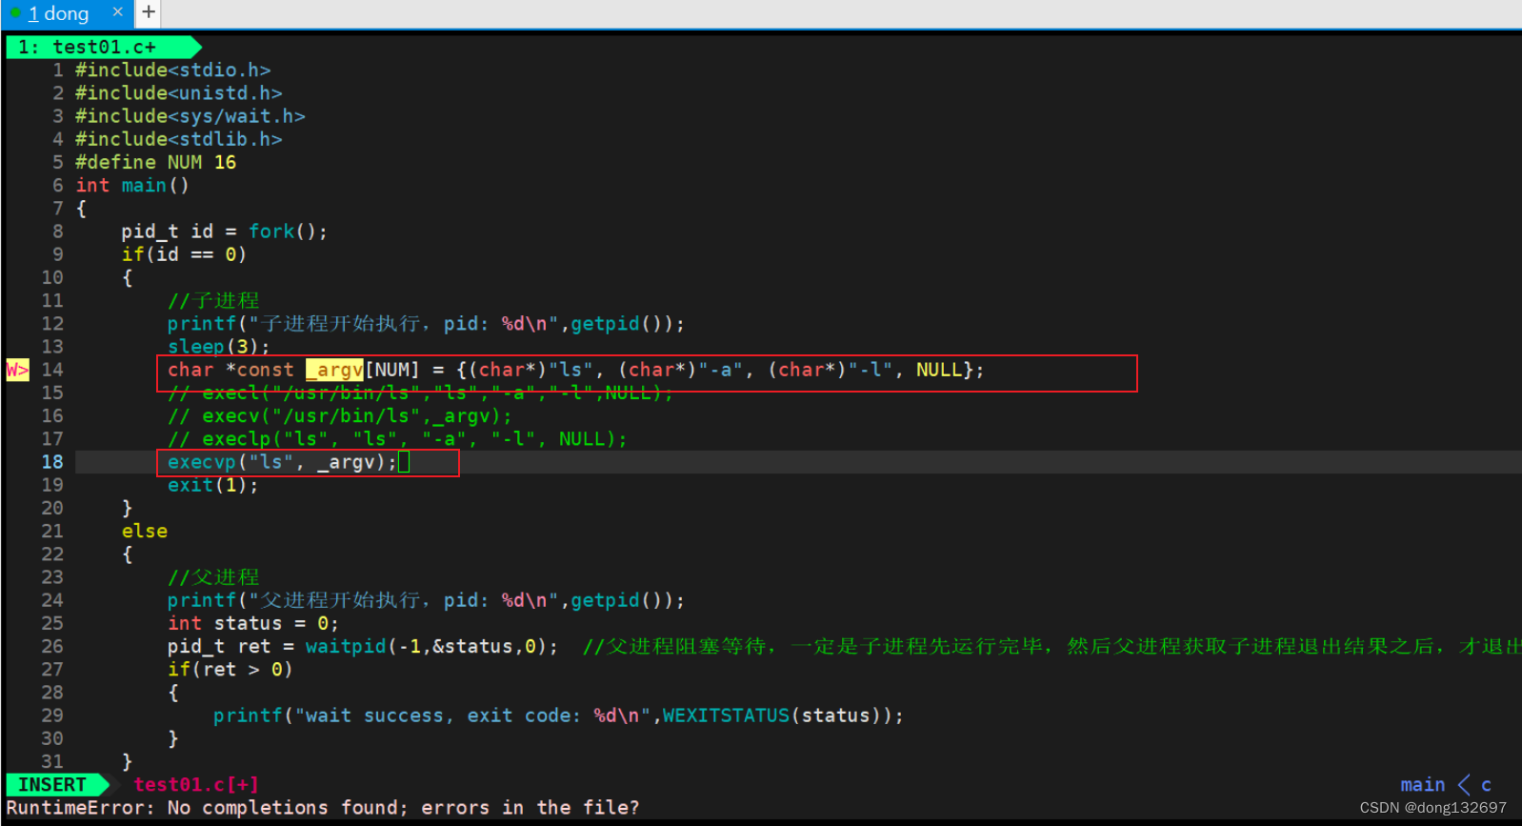The image size is (1522, 826).
Task: Click the '#include<stdio.h>' line
Action: click(x=173, y=70)
